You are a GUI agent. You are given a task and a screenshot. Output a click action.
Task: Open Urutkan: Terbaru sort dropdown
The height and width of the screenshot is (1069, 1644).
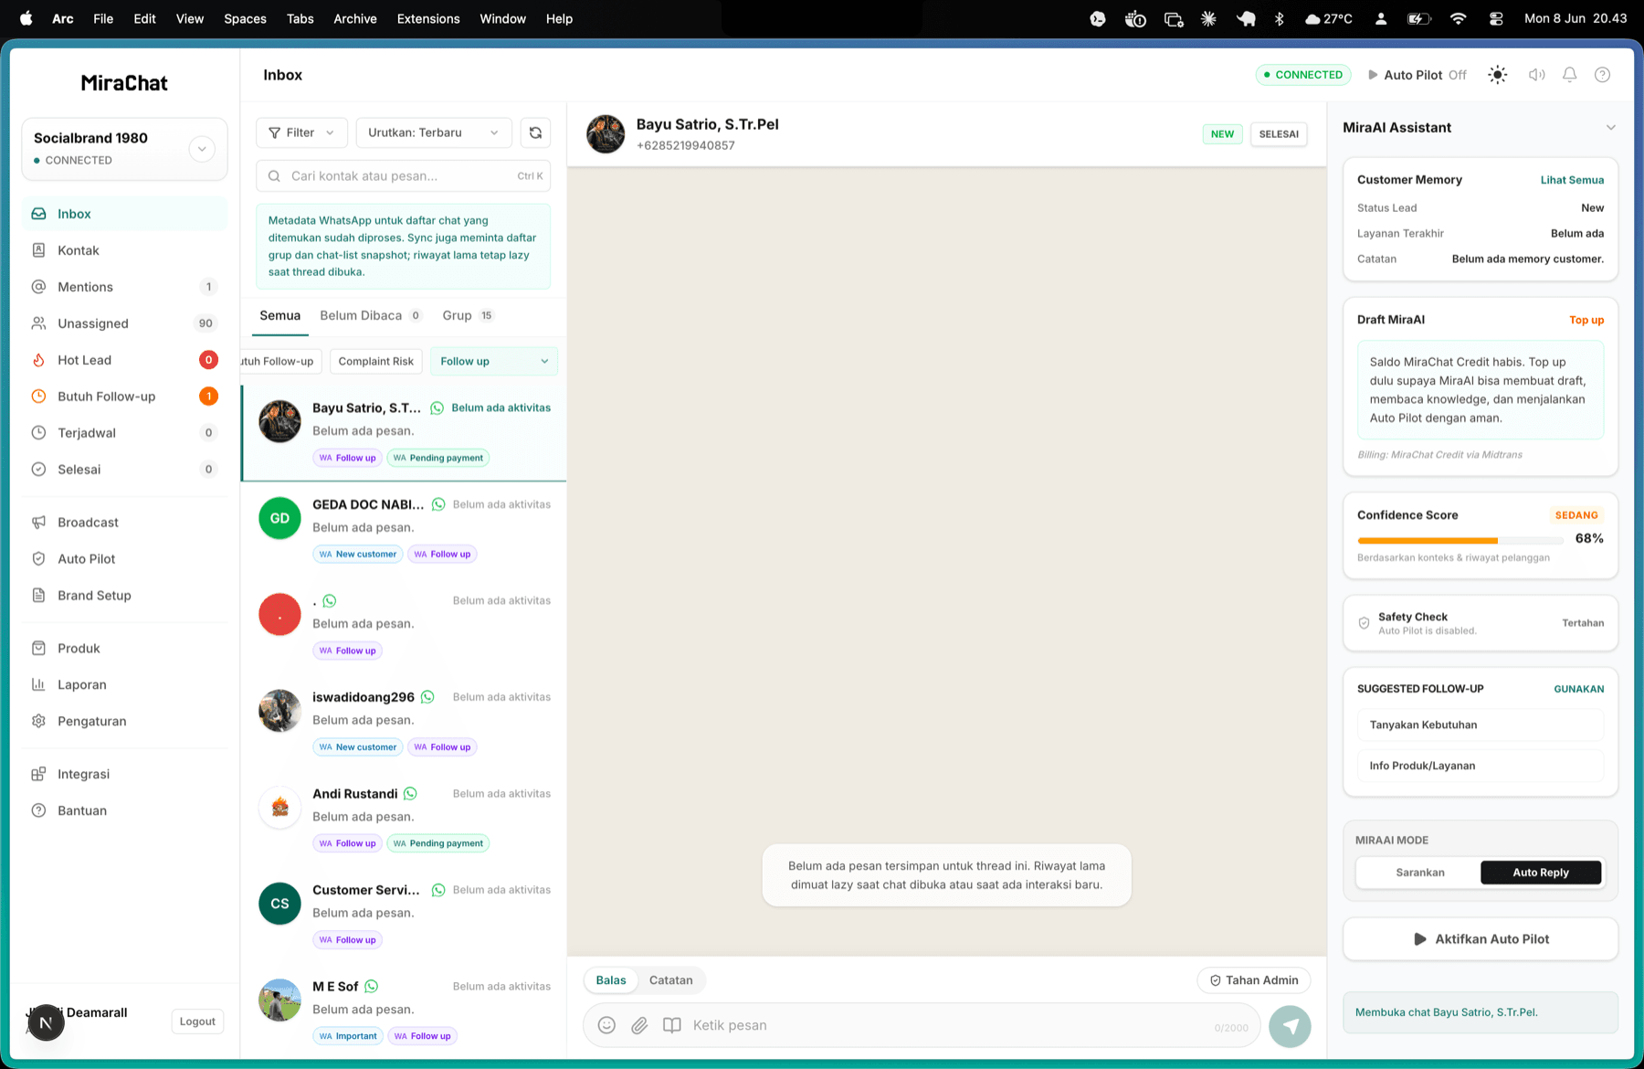[433, 132]
